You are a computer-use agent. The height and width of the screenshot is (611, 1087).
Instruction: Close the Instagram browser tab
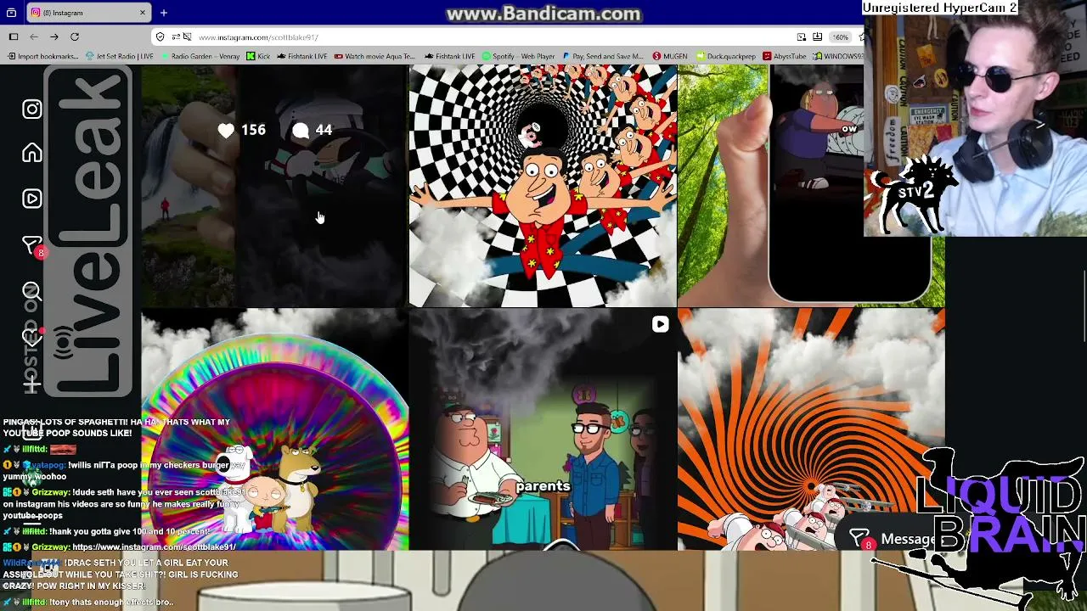point(143,13)
